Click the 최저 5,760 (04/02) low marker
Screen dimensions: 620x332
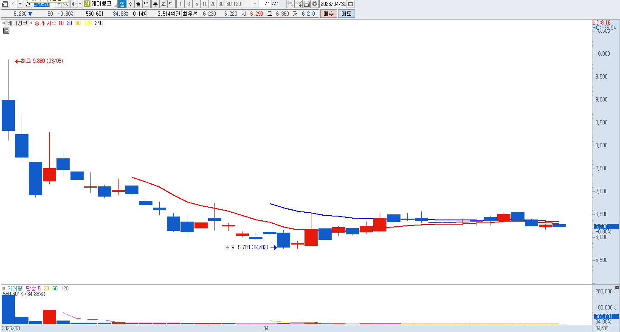coord(251,248)
